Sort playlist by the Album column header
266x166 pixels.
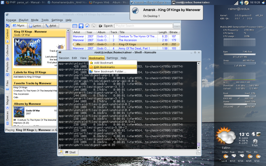point(103,32)
